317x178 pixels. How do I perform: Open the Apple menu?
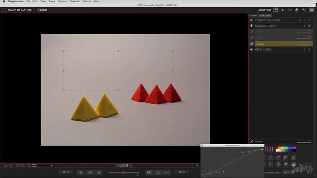3,1
